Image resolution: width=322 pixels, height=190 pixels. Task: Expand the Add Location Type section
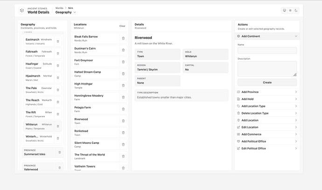click(267, 106)
